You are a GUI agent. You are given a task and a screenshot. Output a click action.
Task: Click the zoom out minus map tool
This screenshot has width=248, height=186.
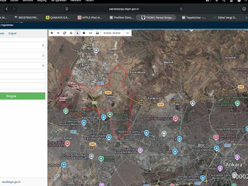pyautogui.click(x=58, y=33)
